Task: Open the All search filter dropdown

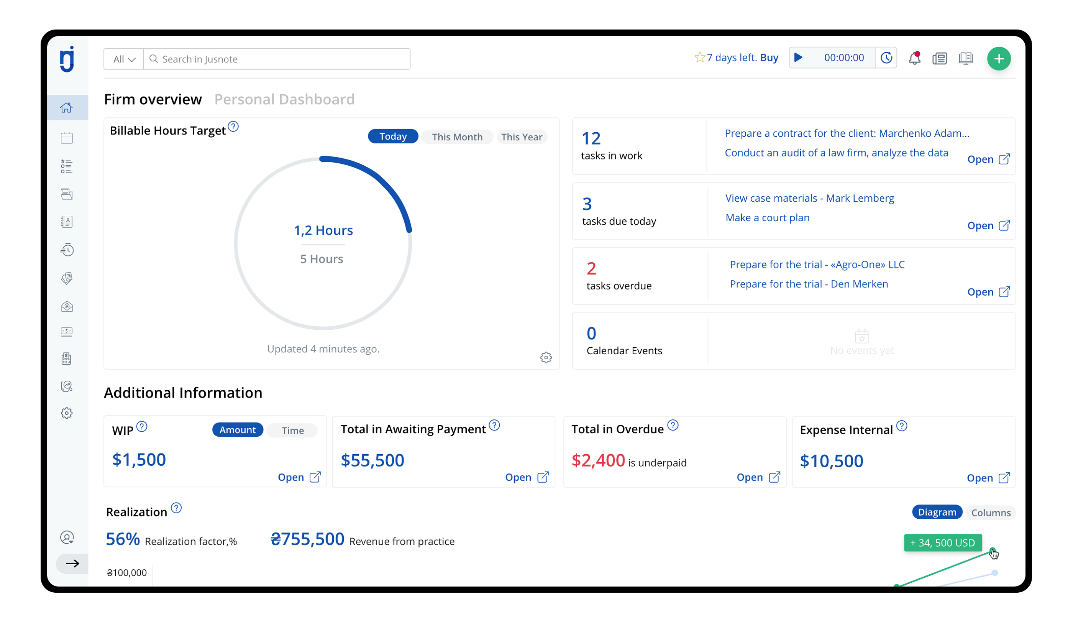Action: pos(124,59)
